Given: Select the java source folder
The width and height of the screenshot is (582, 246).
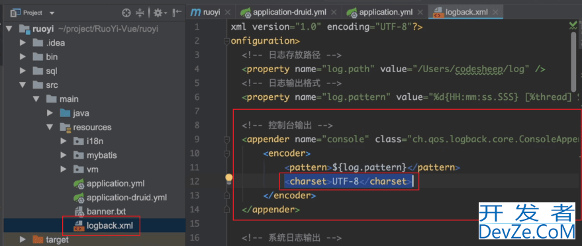Looking at the screenshot, I should [x=81, y=113].
